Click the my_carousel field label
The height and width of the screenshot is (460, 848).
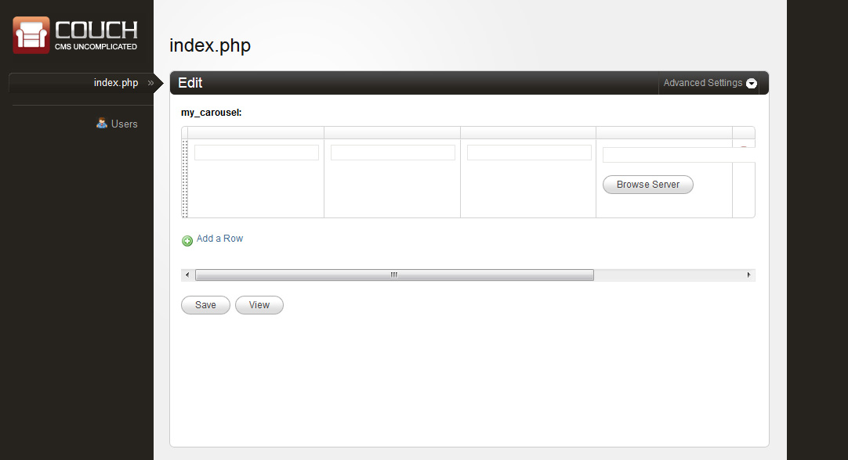(x=211, y=113)
